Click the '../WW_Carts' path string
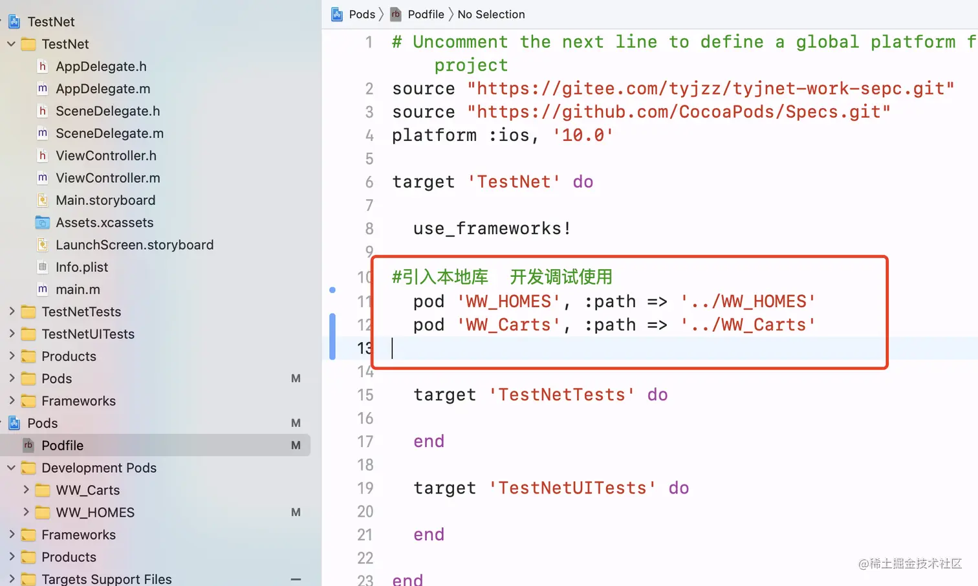 (x=748, y=325)
